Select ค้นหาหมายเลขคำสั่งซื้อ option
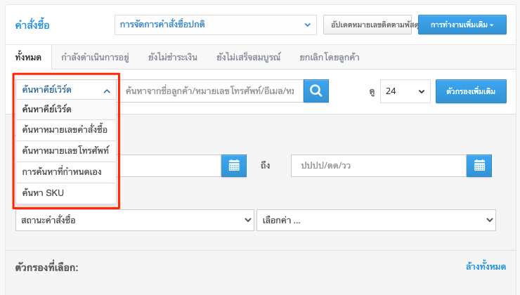Image resolution: width=520 pixels, height=295 pixels. [66, 130]
